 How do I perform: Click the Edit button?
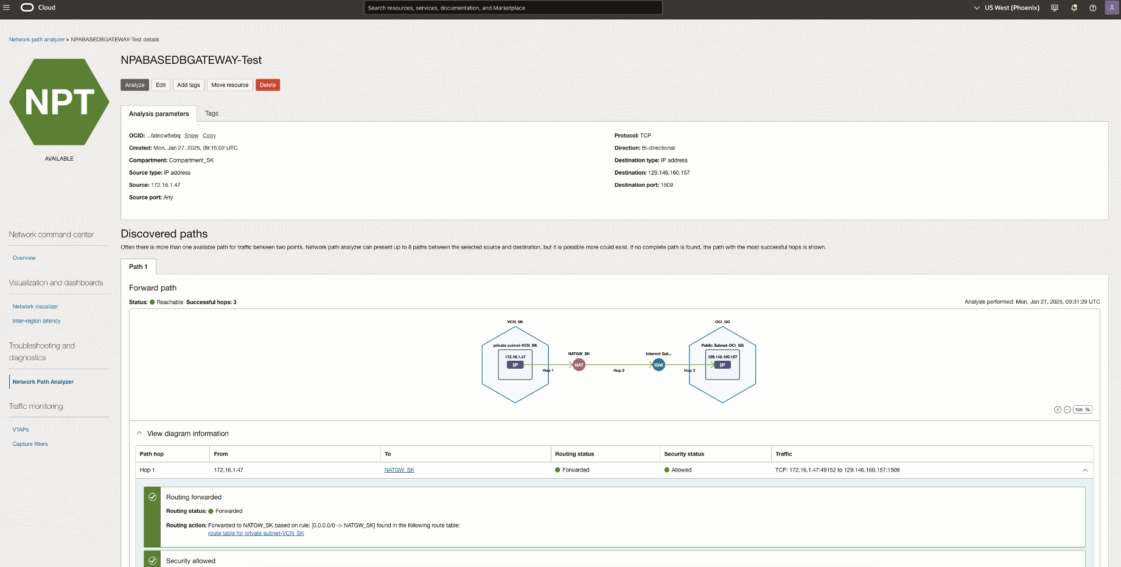(x=161, y=85)
